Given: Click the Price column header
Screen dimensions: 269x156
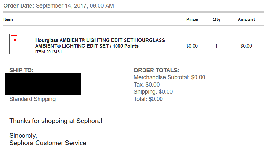Looking at the screenshot, I should [x=192, y=19].
